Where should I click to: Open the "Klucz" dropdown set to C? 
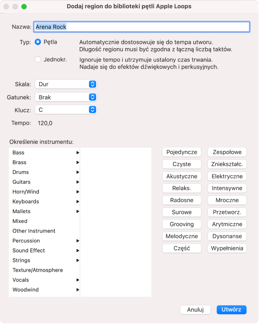(66, 109)
